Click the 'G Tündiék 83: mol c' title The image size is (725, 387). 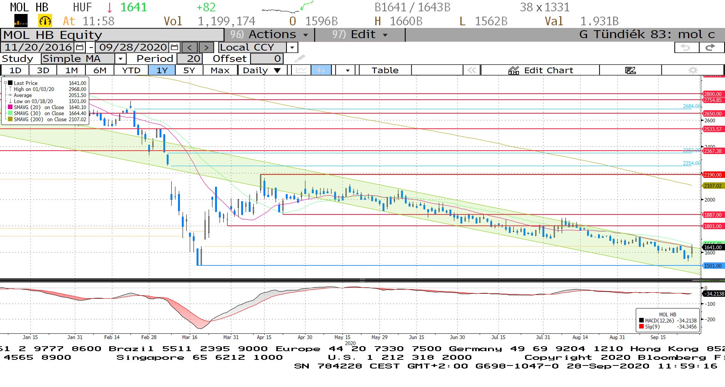[x=647, y=34]
